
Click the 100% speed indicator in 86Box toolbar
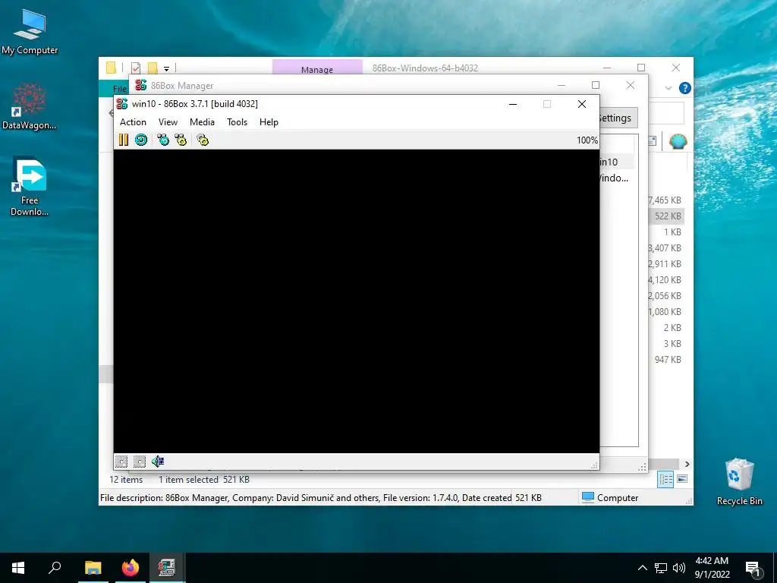coord(587,140)
